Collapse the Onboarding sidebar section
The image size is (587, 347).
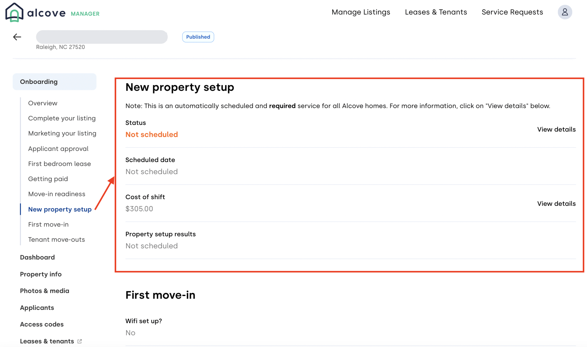click(x=54, y=82)
